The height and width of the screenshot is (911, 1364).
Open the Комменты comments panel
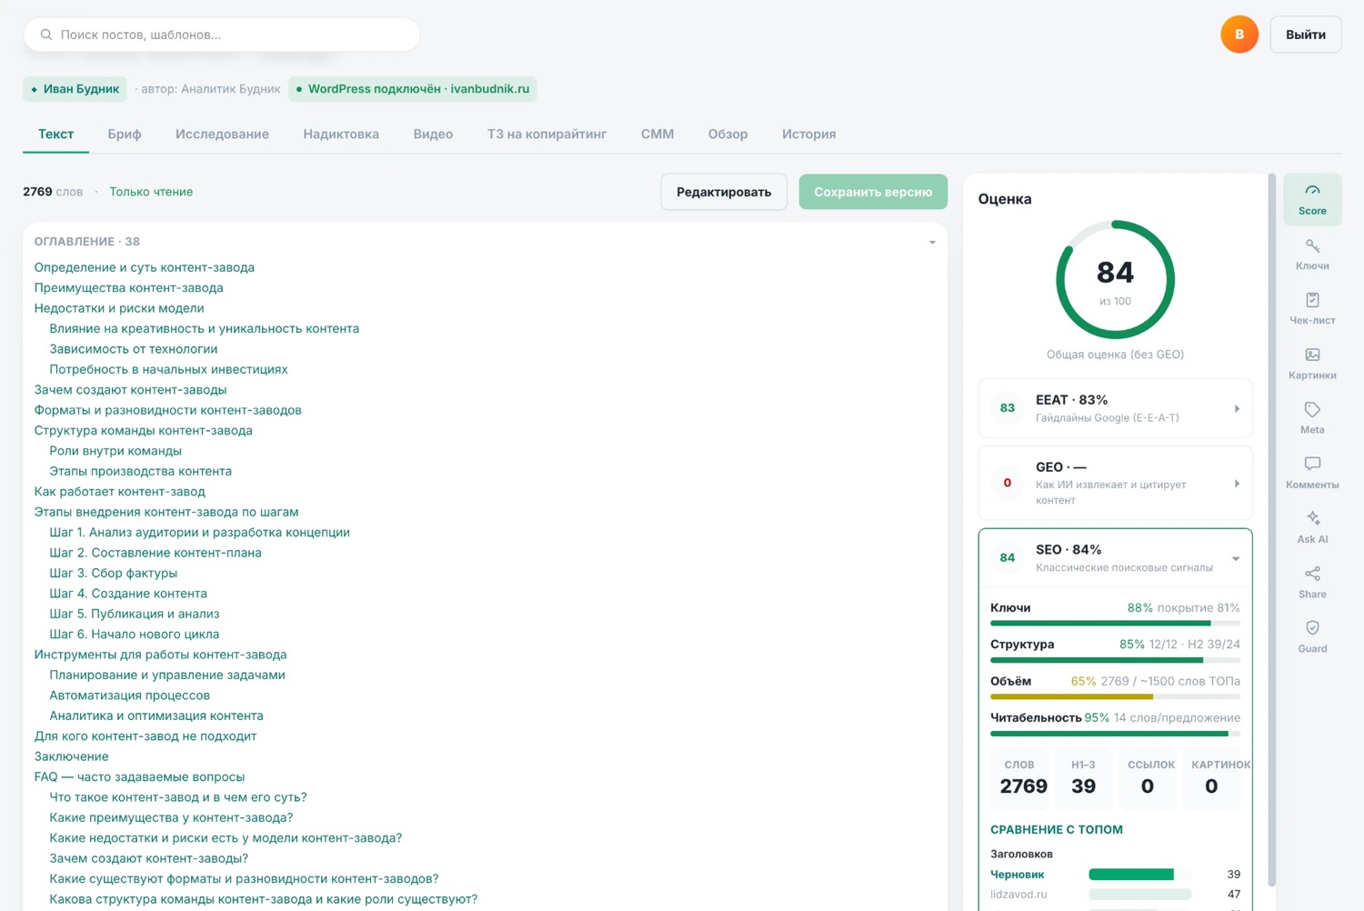pyautogui.click(x=1312, y=473)
